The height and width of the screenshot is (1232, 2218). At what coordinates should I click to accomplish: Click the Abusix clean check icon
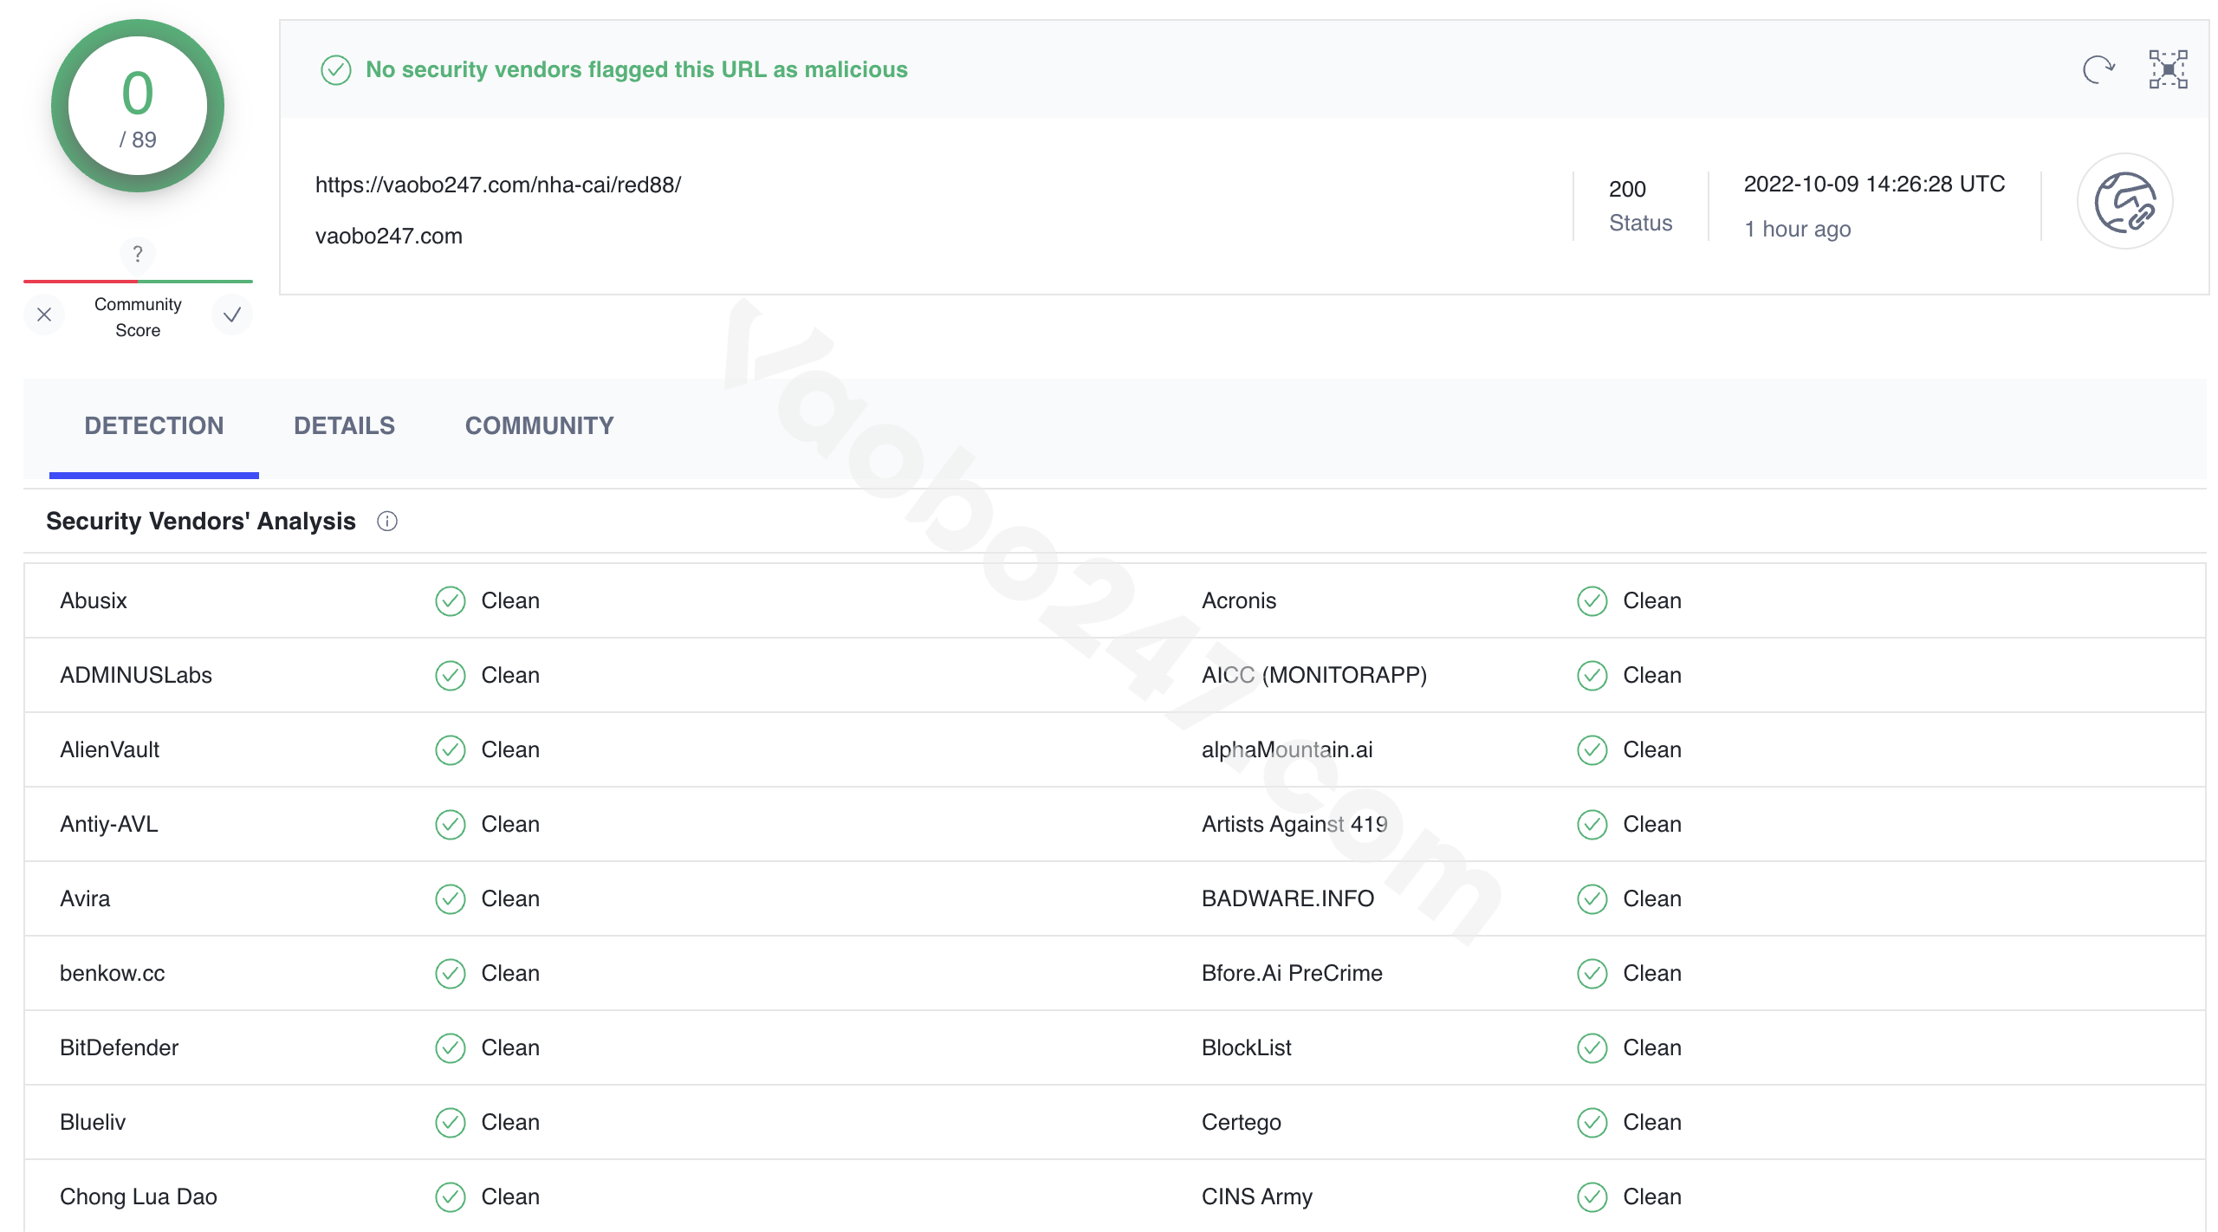pyautogui.click(x=451, y=601)
